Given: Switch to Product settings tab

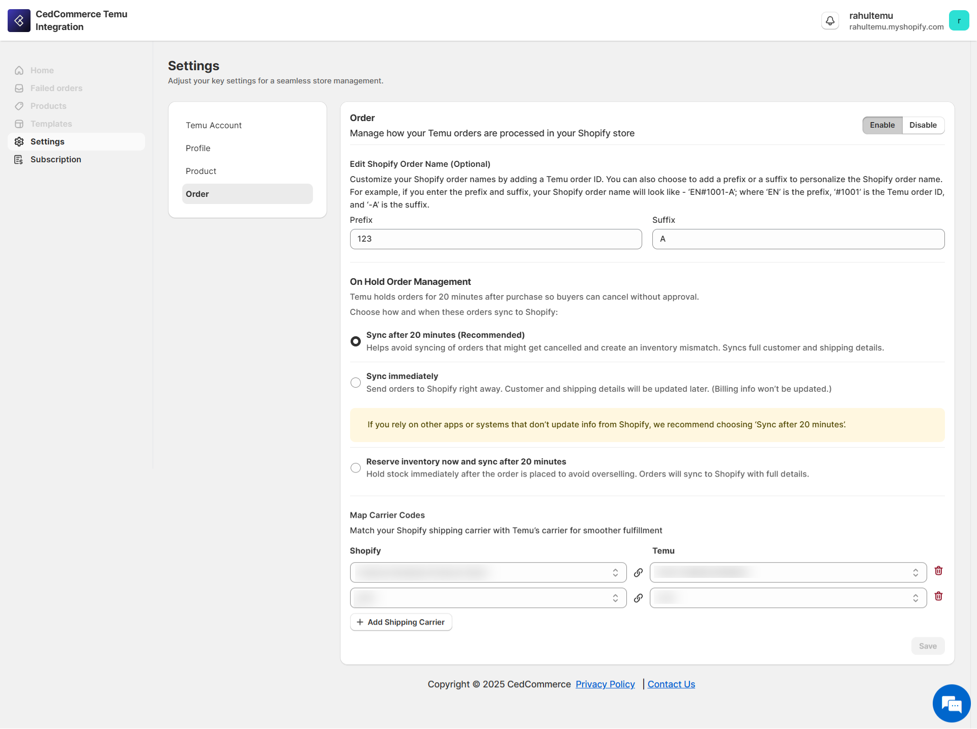Looking at the screenshot, I should (247, 171).
